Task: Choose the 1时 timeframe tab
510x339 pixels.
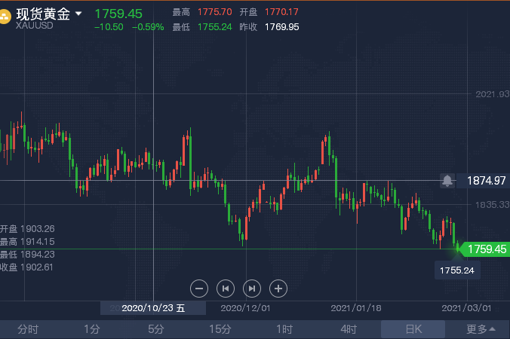Action: 284,329
